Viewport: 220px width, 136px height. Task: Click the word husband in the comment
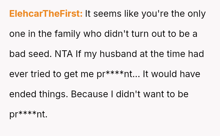click(118, 54)
